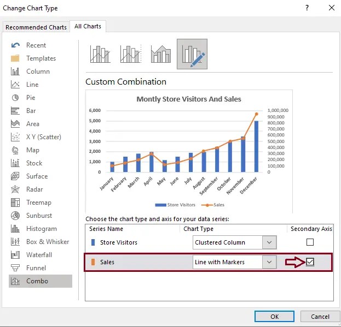Click the Sales legend entry
The image size is (341, 327).
point(213,205)
